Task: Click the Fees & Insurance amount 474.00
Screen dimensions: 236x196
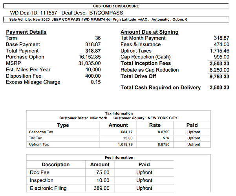Action: 221,44
